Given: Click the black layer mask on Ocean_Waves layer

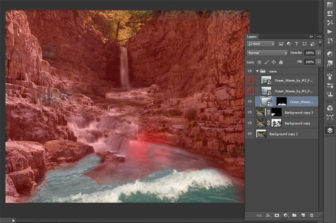Looking at the screenshot, I should (x=282, y=101).
